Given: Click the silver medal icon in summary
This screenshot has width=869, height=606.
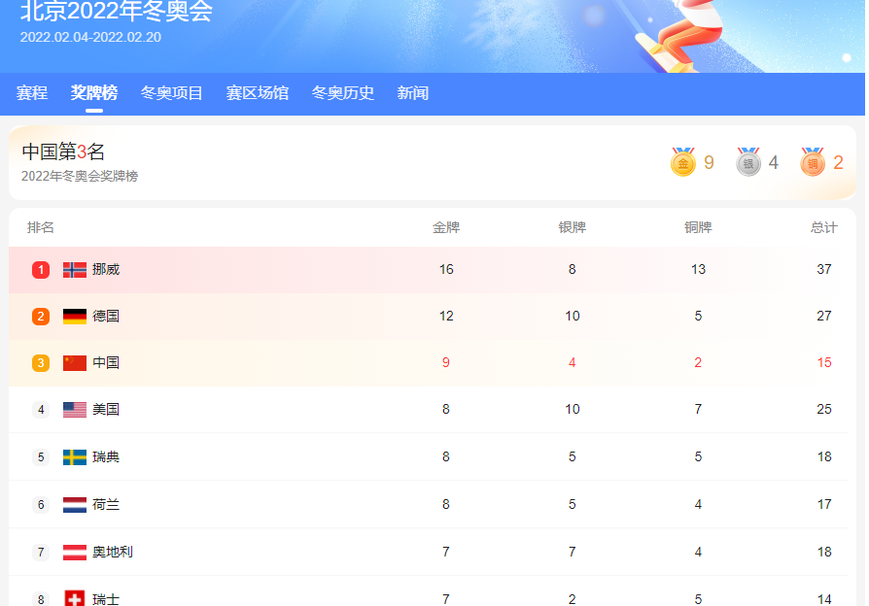Looking at the screenshot, I should (x=748, y=162).
